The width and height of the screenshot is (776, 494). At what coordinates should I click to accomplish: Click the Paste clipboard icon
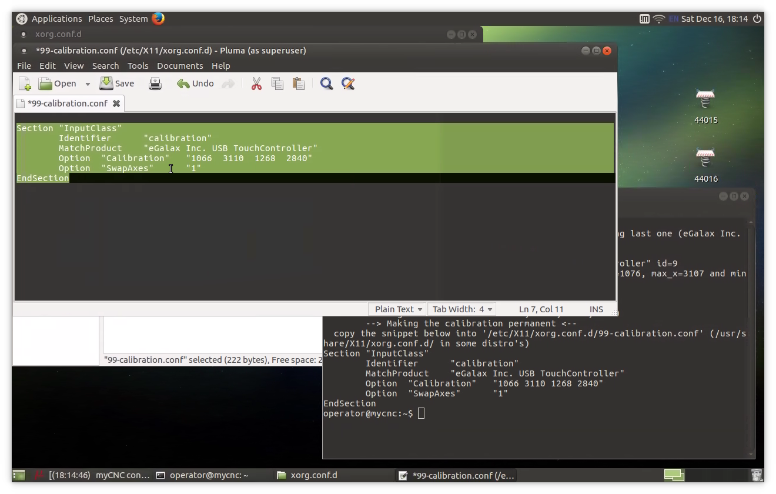(299, 84)
